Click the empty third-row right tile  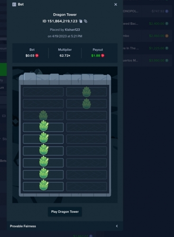(x=87, y=115)
